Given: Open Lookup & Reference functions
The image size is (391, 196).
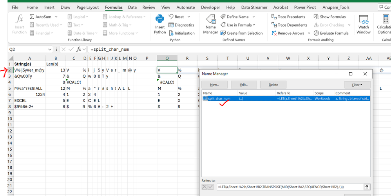Looking at the screenshot, I should click(124, 17).
